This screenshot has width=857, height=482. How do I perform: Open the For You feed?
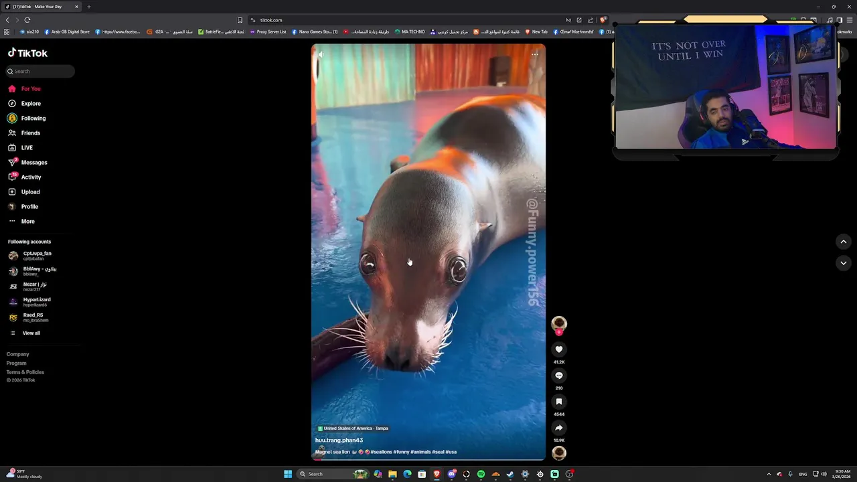point(24,89)
